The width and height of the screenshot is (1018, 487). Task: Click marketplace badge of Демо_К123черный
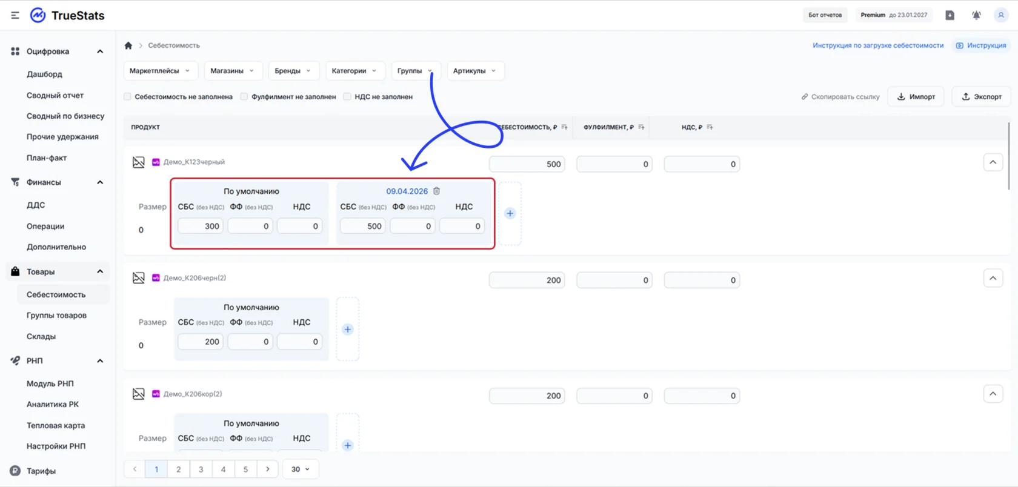156,162
